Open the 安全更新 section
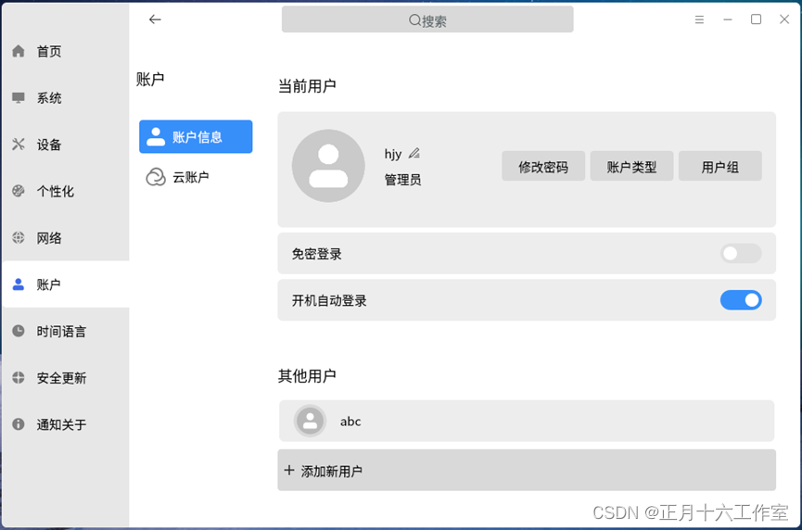Screen dimensions: 802x530 (x=66, y=378)
